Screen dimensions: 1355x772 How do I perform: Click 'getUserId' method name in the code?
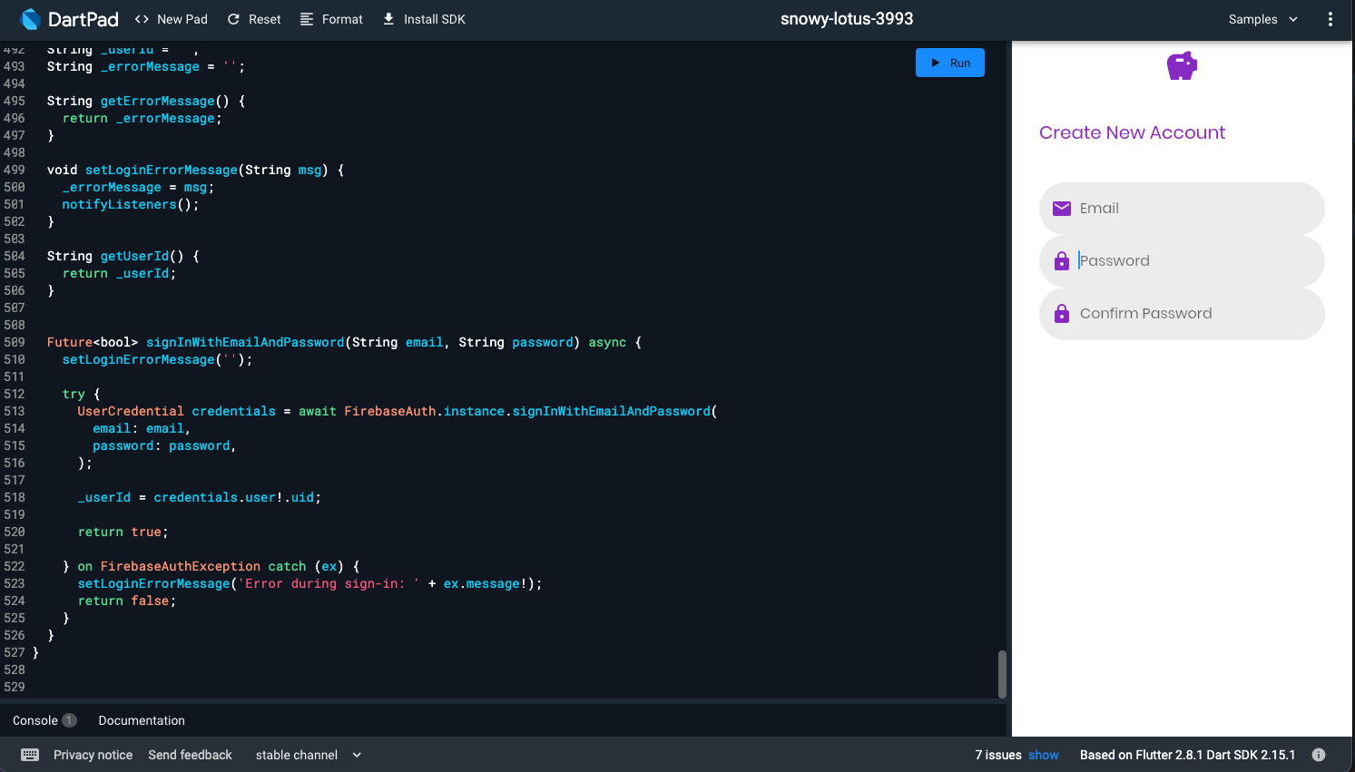click(x=134, y=256)
